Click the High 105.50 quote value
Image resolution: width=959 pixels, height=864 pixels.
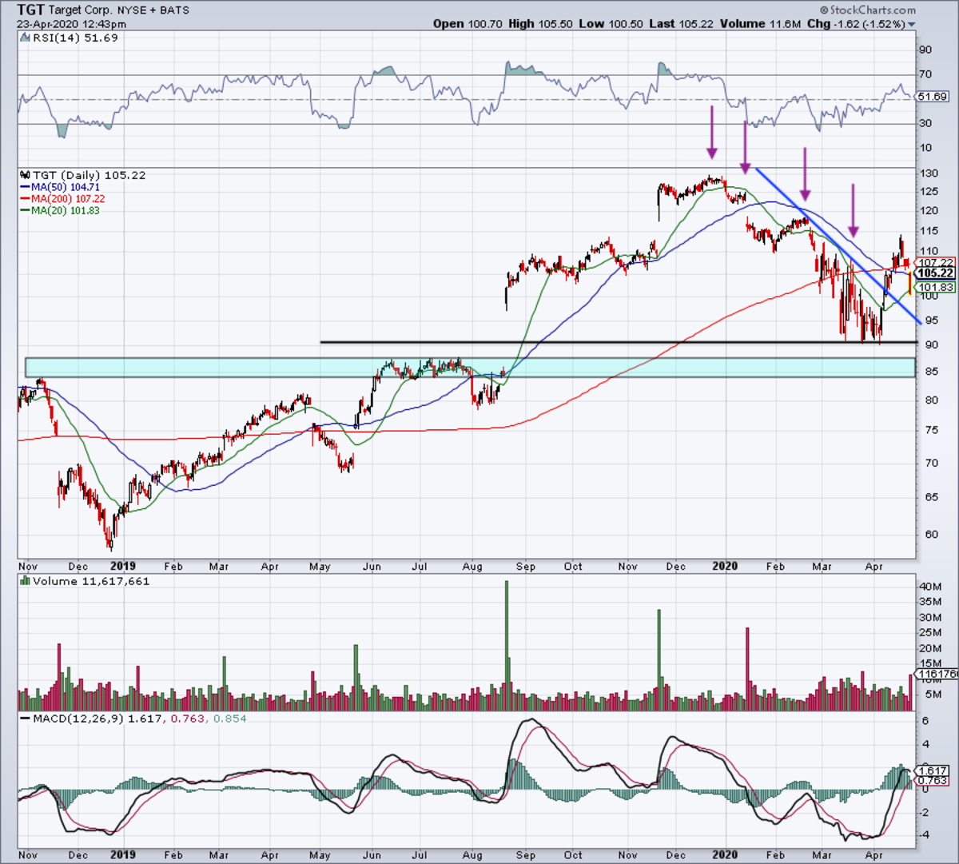[x=540, y=24]
